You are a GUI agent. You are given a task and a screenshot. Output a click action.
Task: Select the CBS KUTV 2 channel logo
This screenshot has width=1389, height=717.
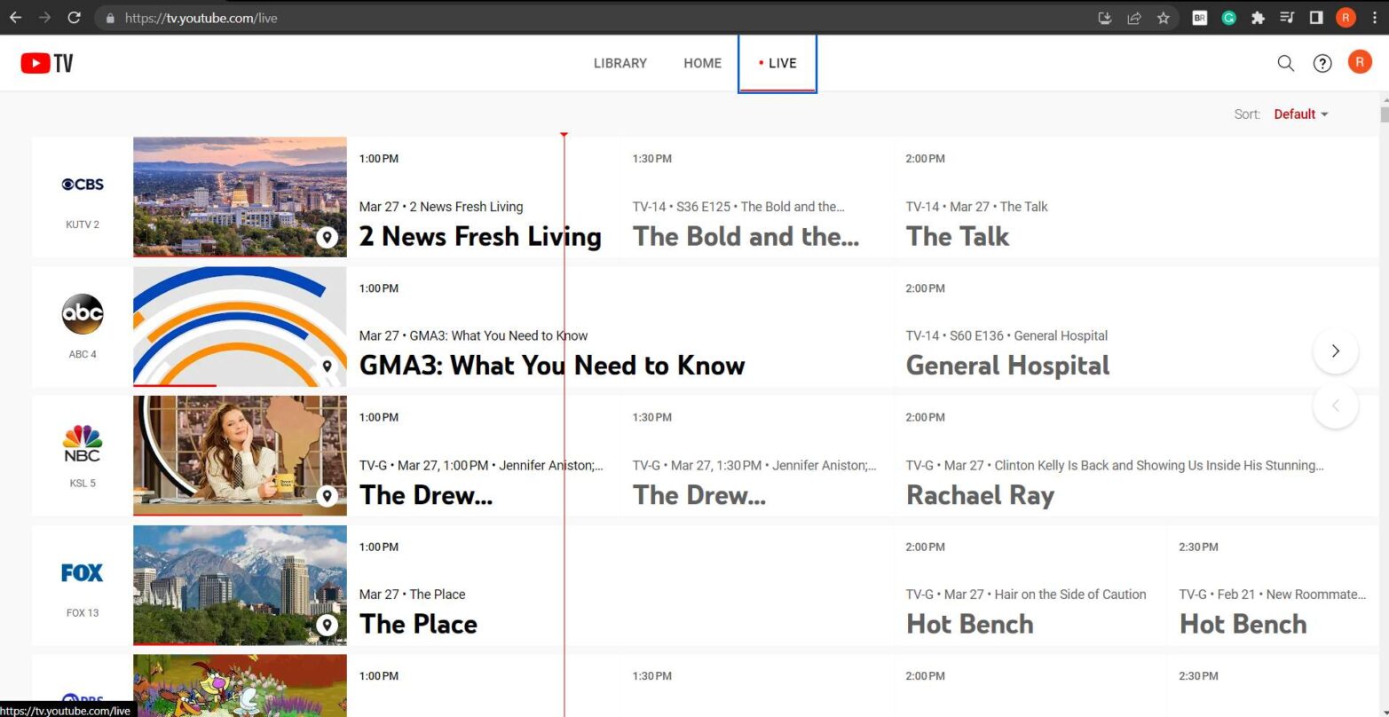(82, 184)
